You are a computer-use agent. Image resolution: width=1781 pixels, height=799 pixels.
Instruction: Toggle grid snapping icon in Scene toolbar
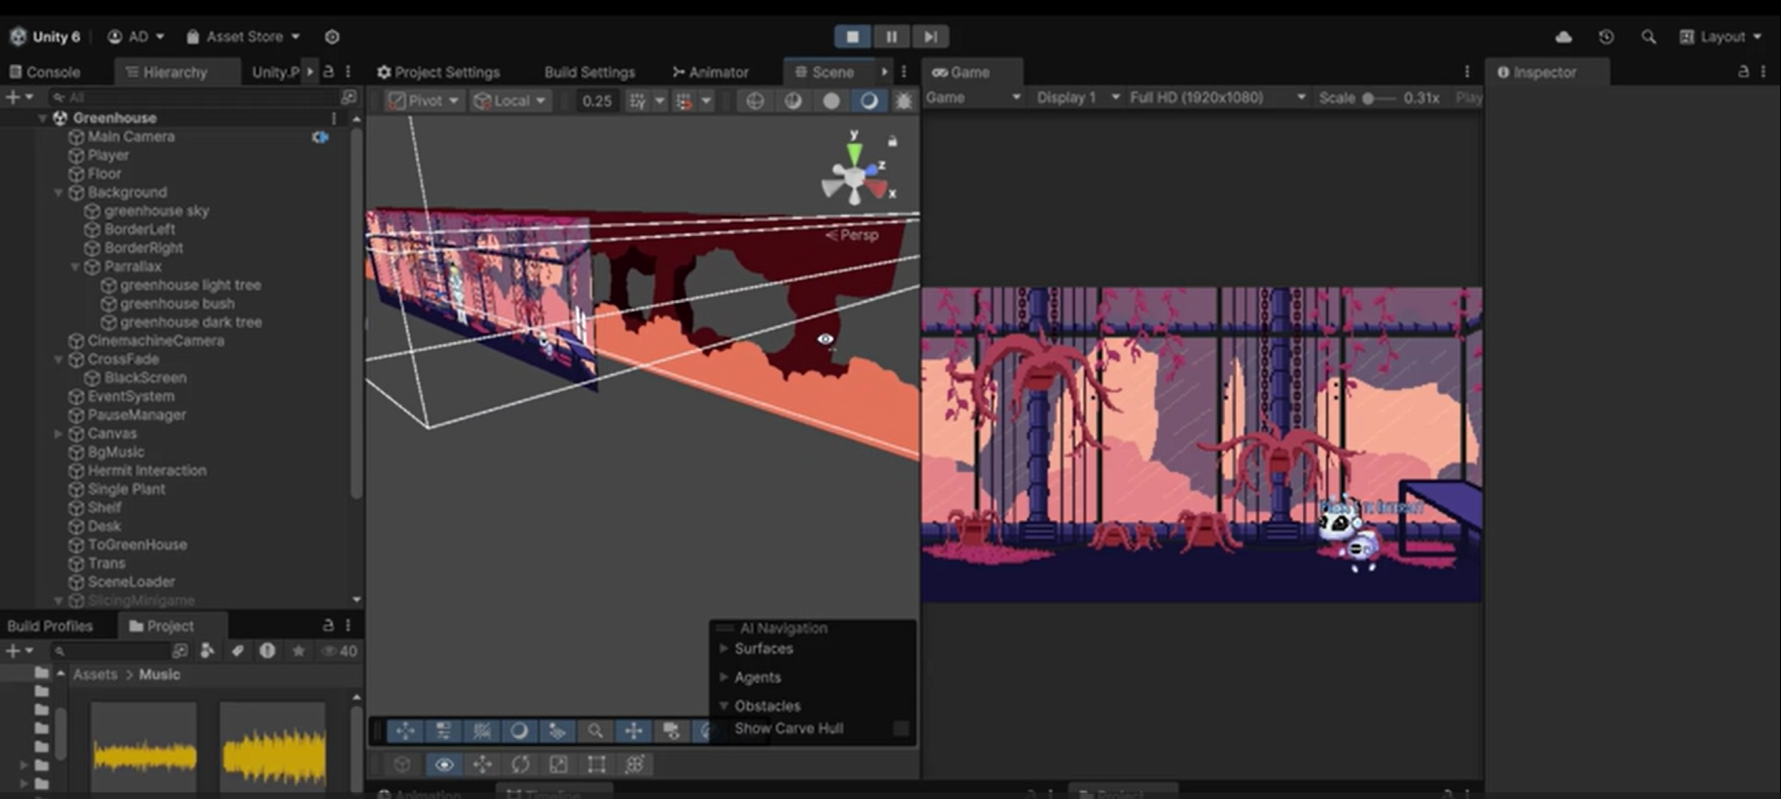(637, 100)
